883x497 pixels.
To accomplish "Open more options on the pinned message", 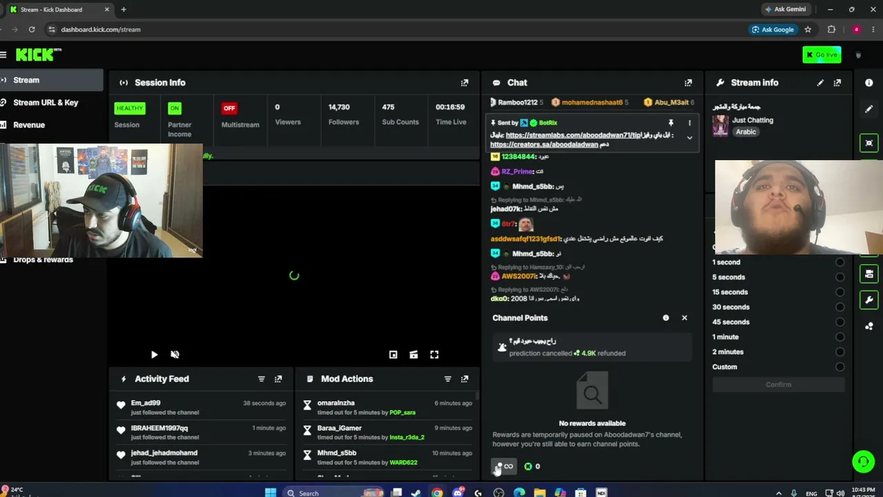I will (689, 123).
